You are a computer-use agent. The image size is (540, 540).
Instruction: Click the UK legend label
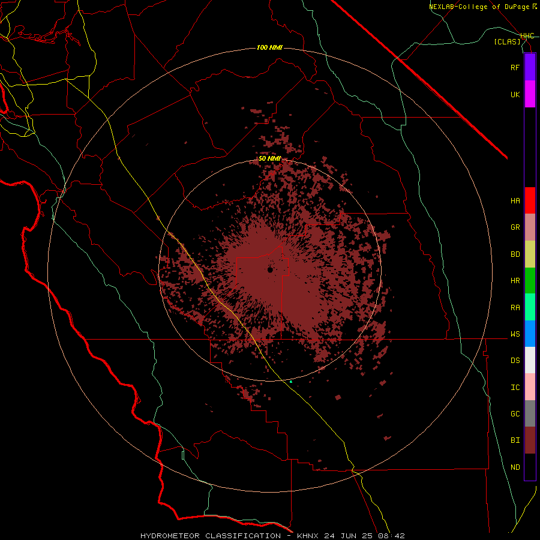coord(515,94)
